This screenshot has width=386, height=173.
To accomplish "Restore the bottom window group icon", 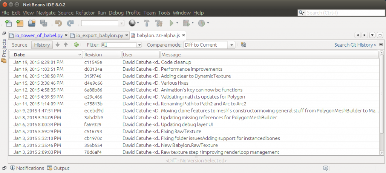I will [x=4, y=168].
